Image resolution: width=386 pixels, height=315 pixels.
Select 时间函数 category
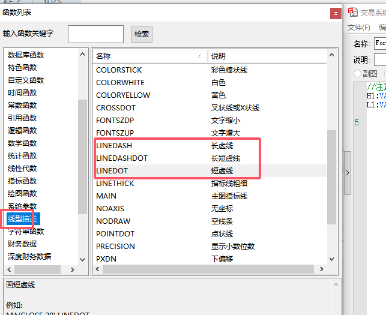pos(22,93)
